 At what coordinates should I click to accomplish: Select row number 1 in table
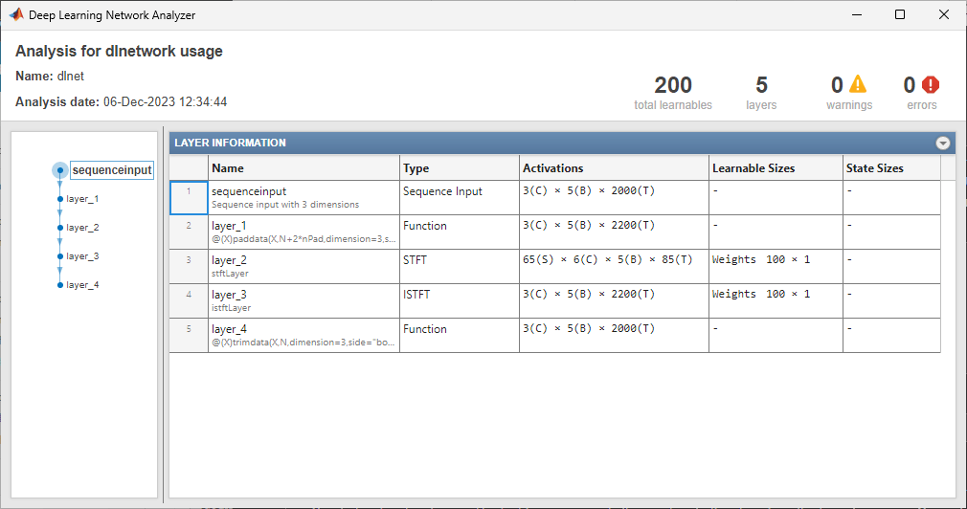189,197
